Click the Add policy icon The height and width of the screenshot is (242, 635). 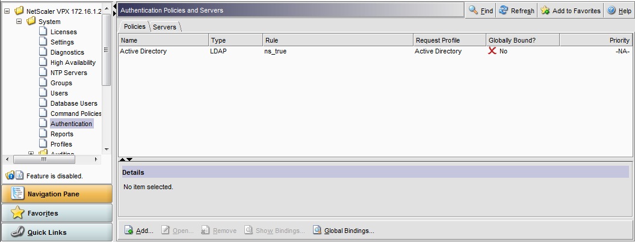pyautogui.click(x=128, y=230)
